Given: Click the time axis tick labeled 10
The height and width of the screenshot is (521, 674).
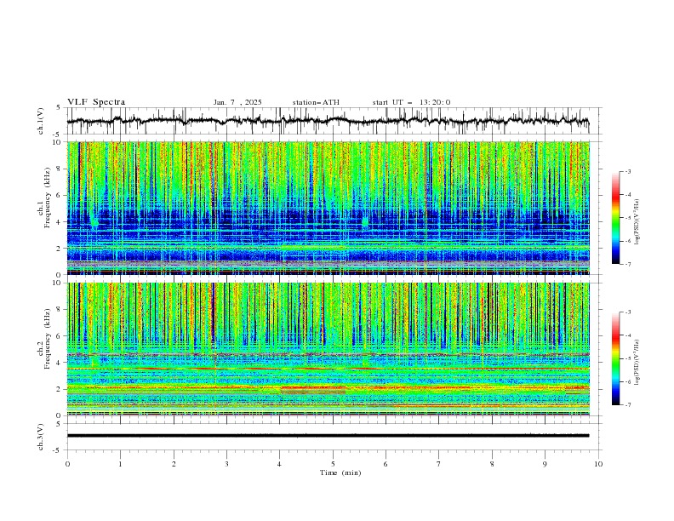Looking at the screenshot, I should [x=598, y=464].
